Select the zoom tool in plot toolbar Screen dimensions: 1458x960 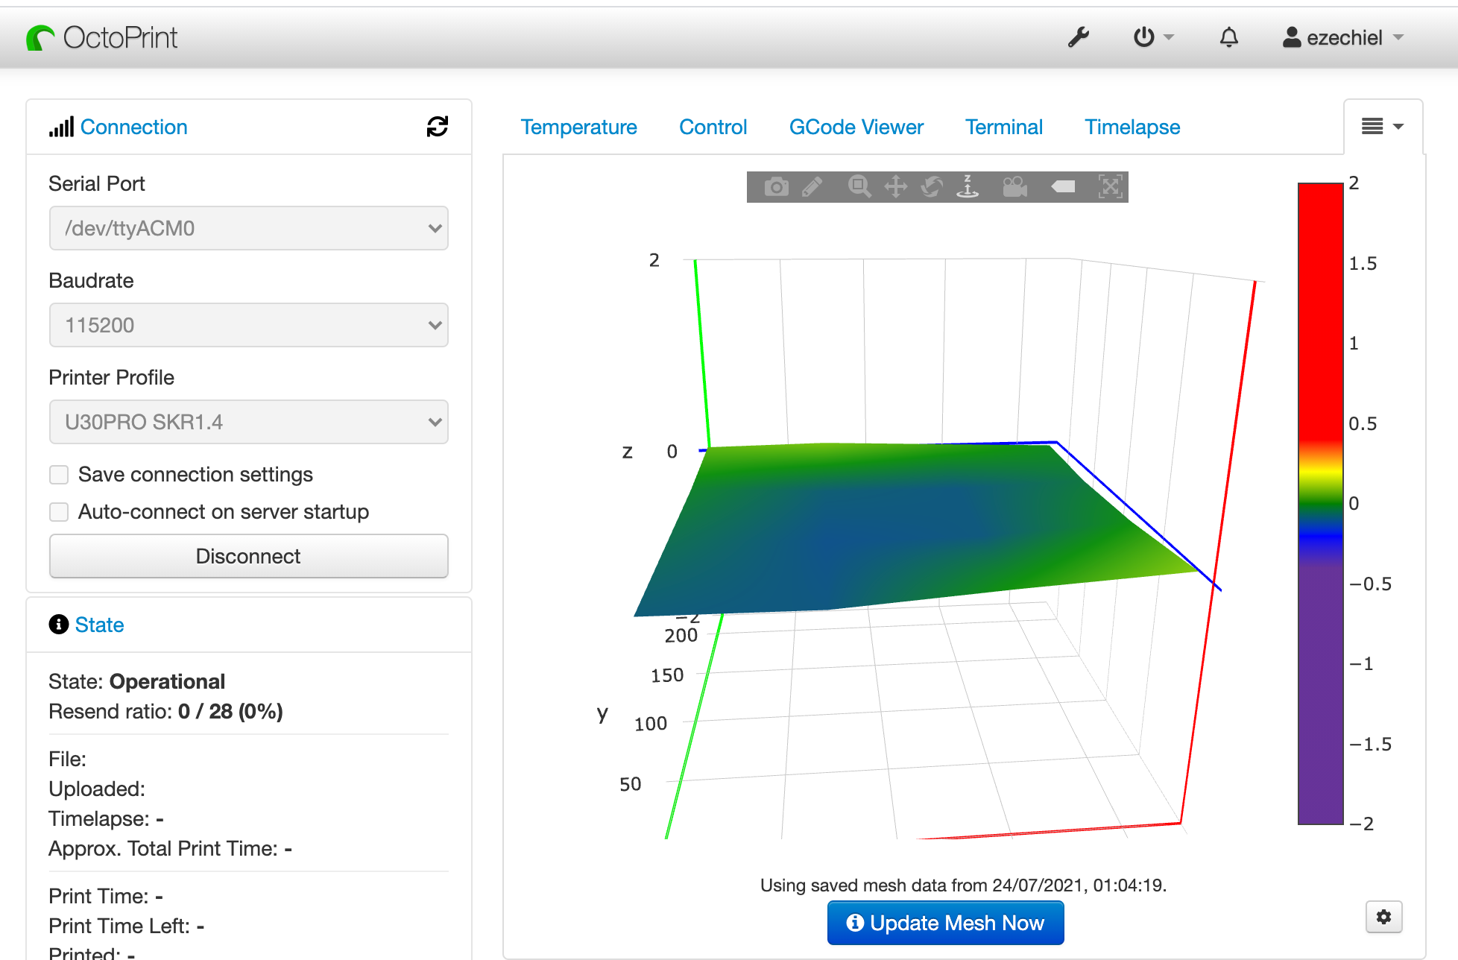pyautogui.click(x=859, y=187)
